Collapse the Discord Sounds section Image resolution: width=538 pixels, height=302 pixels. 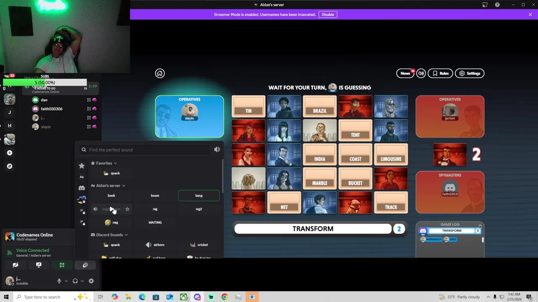(x=109, y=235)
